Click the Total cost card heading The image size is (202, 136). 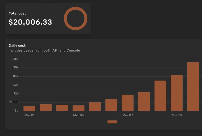pyautogui.click(x=17, y=13)
